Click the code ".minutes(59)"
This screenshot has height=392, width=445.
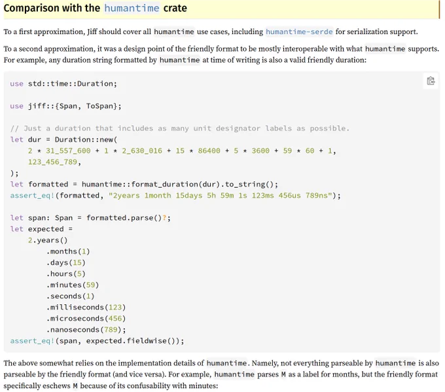coord(73,285)
